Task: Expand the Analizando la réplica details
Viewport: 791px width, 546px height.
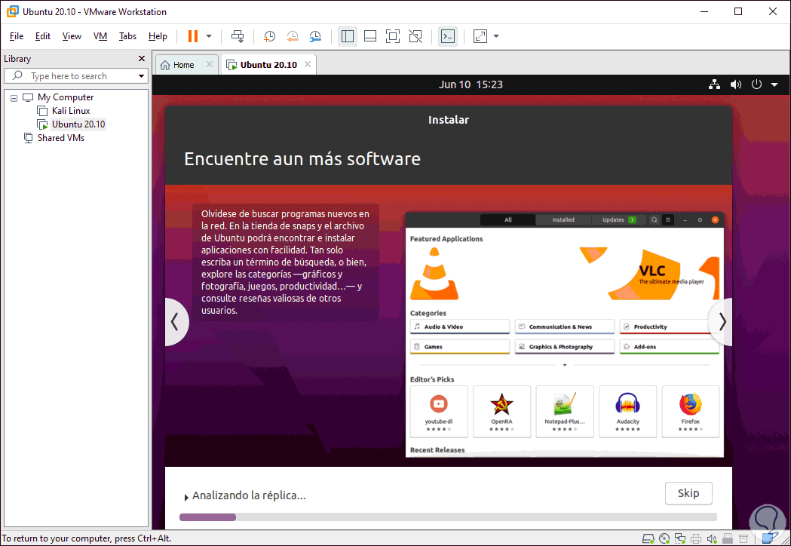Action: 187,497
